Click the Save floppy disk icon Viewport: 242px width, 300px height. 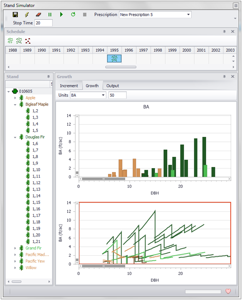tap(15, 15)
